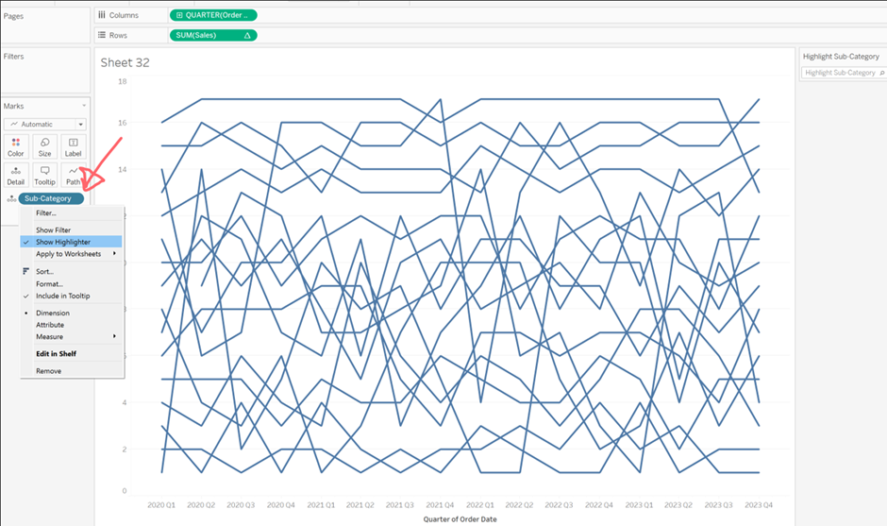Viewport: 887px width, 526px height.
Task: Open the Tooltip marks card
Action: 44,175
